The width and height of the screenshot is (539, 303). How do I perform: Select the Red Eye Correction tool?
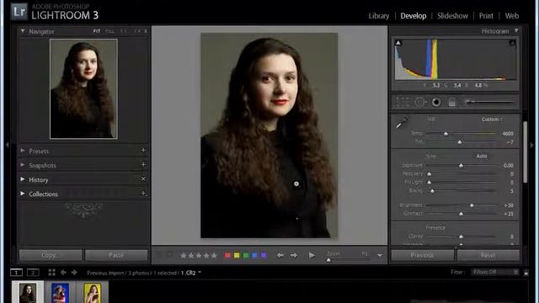[x=436, y=102]
